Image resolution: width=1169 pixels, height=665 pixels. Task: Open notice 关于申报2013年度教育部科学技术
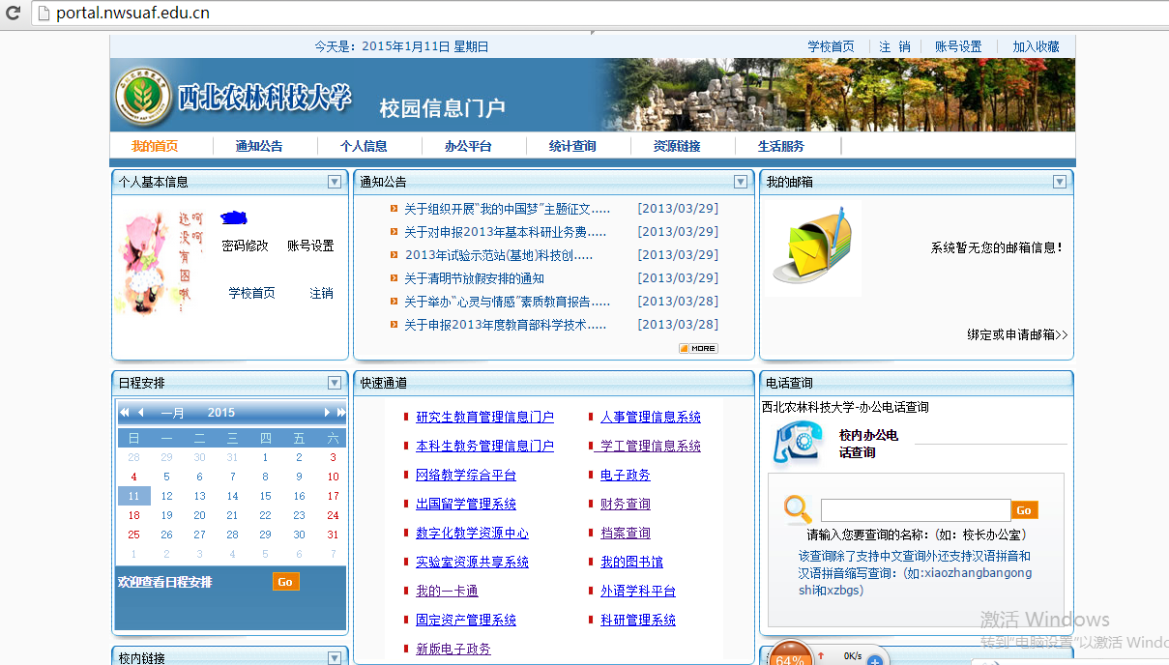coord(506,325)
